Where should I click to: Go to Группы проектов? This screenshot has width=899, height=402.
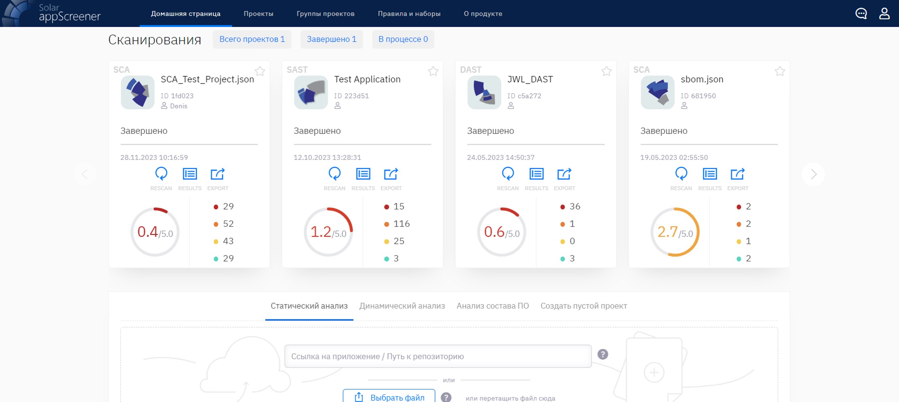coord(325,14)
